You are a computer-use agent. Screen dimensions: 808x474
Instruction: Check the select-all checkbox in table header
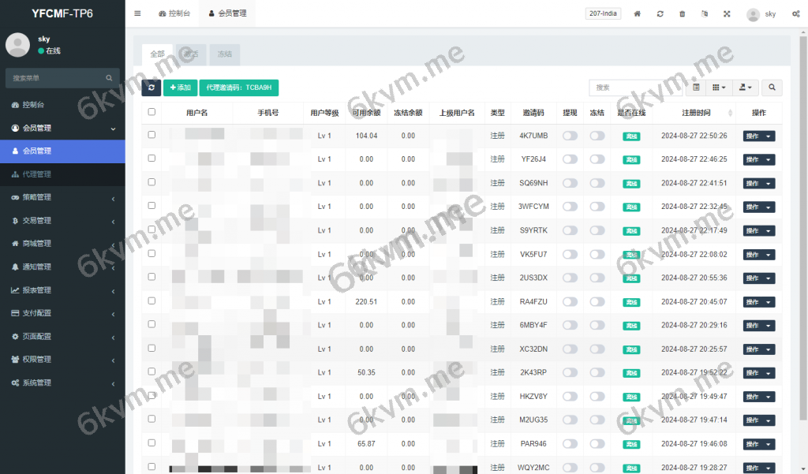(x=152, y=113)
